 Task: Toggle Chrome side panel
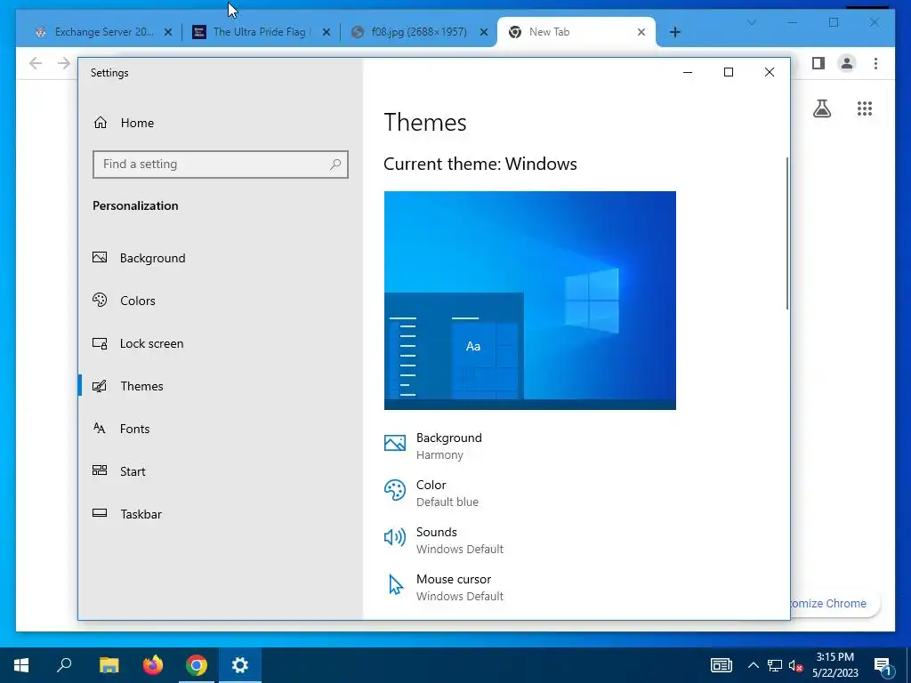pos(818,63)
